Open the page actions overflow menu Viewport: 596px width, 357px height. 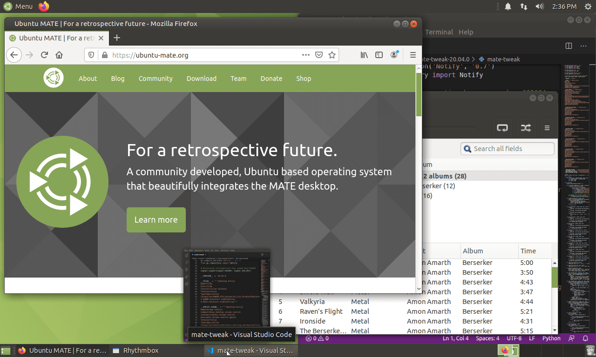pos(305,55)
